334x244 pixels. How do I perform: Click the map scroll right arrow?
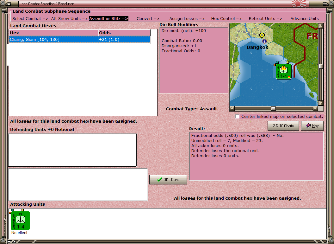point(315,108)
